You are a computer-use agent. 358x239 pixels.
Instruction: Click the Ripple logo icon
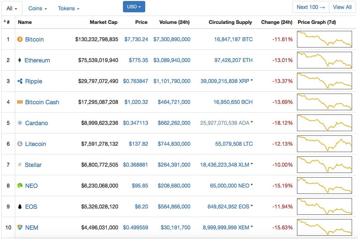tap(20, 81)
